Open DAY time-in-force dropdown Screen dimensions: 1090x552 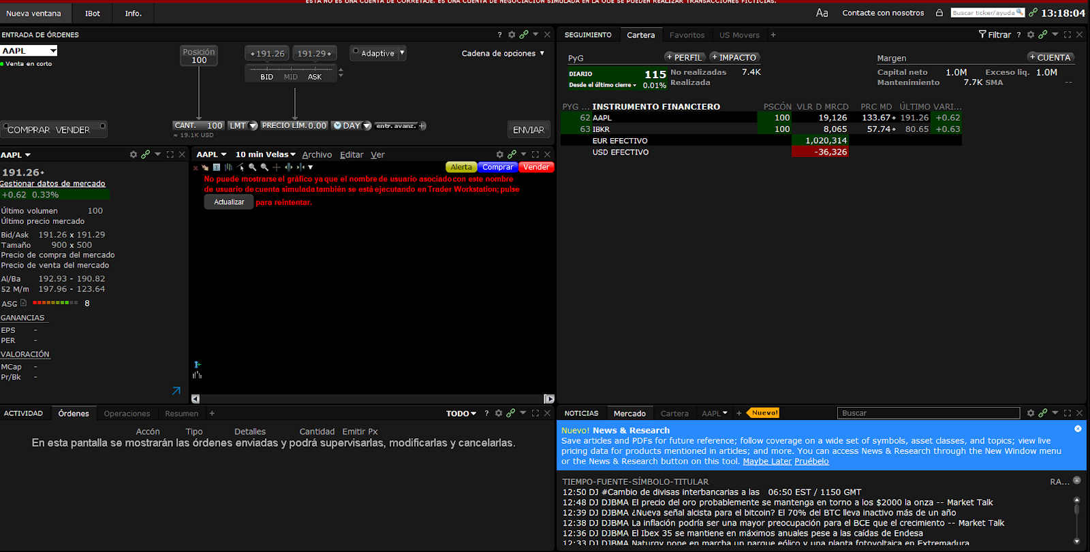coord(367,126)
